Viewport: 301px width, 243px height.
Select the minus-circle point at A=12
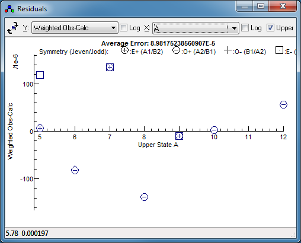click(283, 105)
